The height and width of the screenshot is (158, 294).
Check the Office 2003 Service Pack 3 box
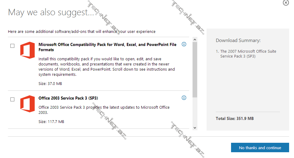point(12,100)
